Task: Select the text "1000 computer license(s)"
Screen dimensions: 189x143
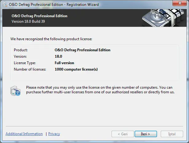Action: [x=76, y=69]
